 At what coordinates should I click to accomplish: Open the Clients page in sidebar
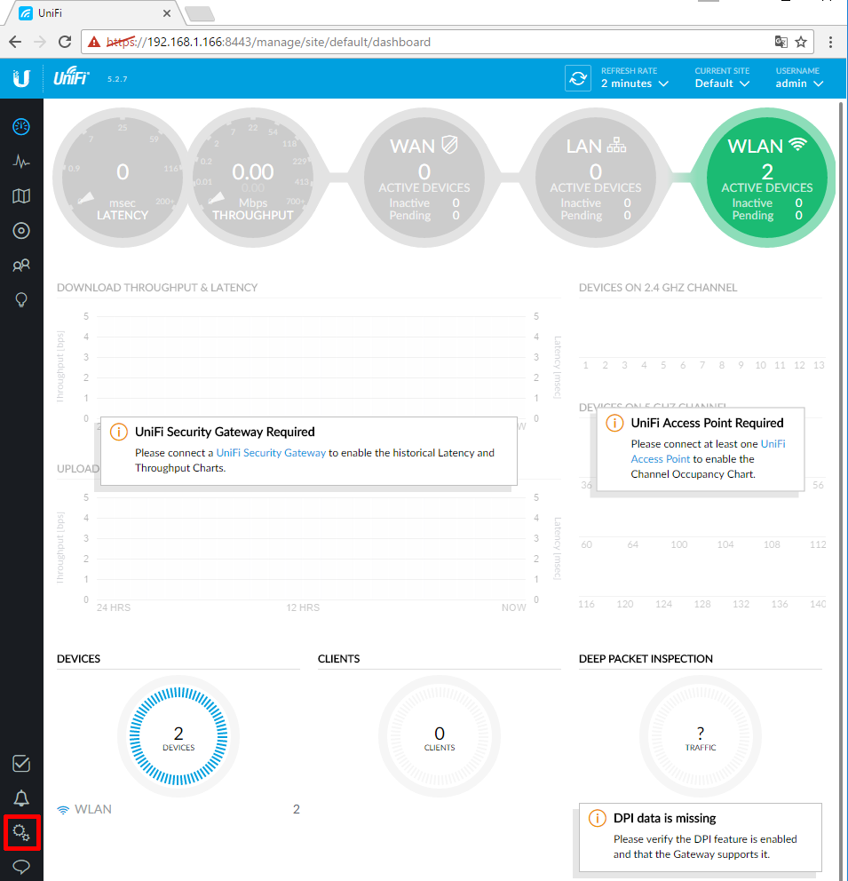(x=21, y=266)
